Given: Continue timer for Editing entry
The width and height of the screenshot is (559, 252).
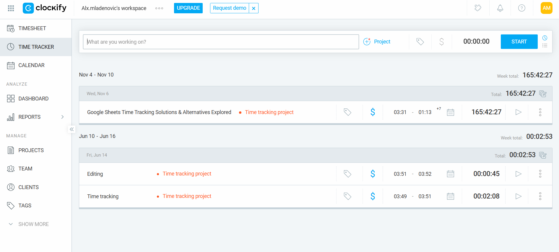Looking at the screenshot, I should pyautogui.click(x=518, y=174).
